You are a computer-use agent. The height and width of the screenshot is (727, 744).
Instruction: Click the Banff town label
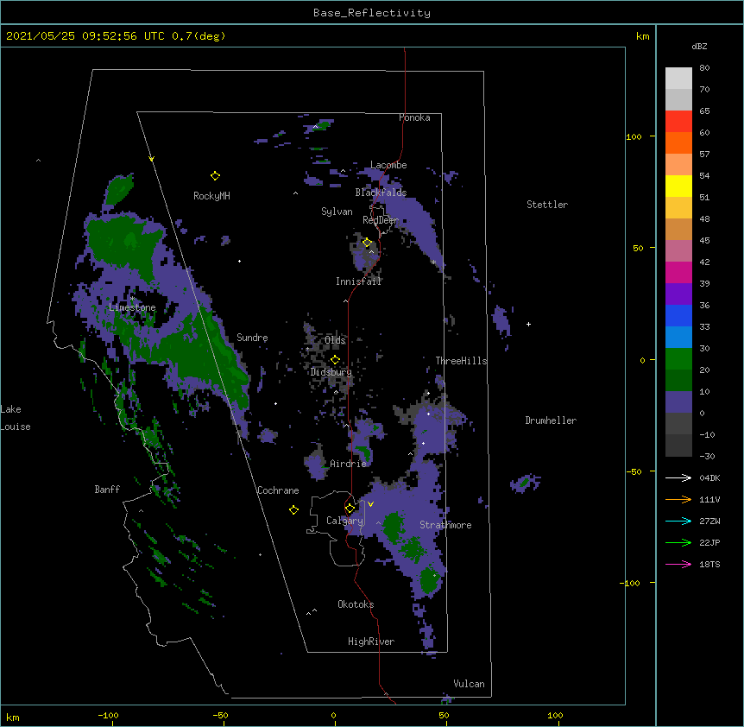click(x=107, y=490)
